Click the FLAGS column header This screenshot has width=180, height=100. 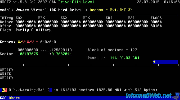click(156, 18)
